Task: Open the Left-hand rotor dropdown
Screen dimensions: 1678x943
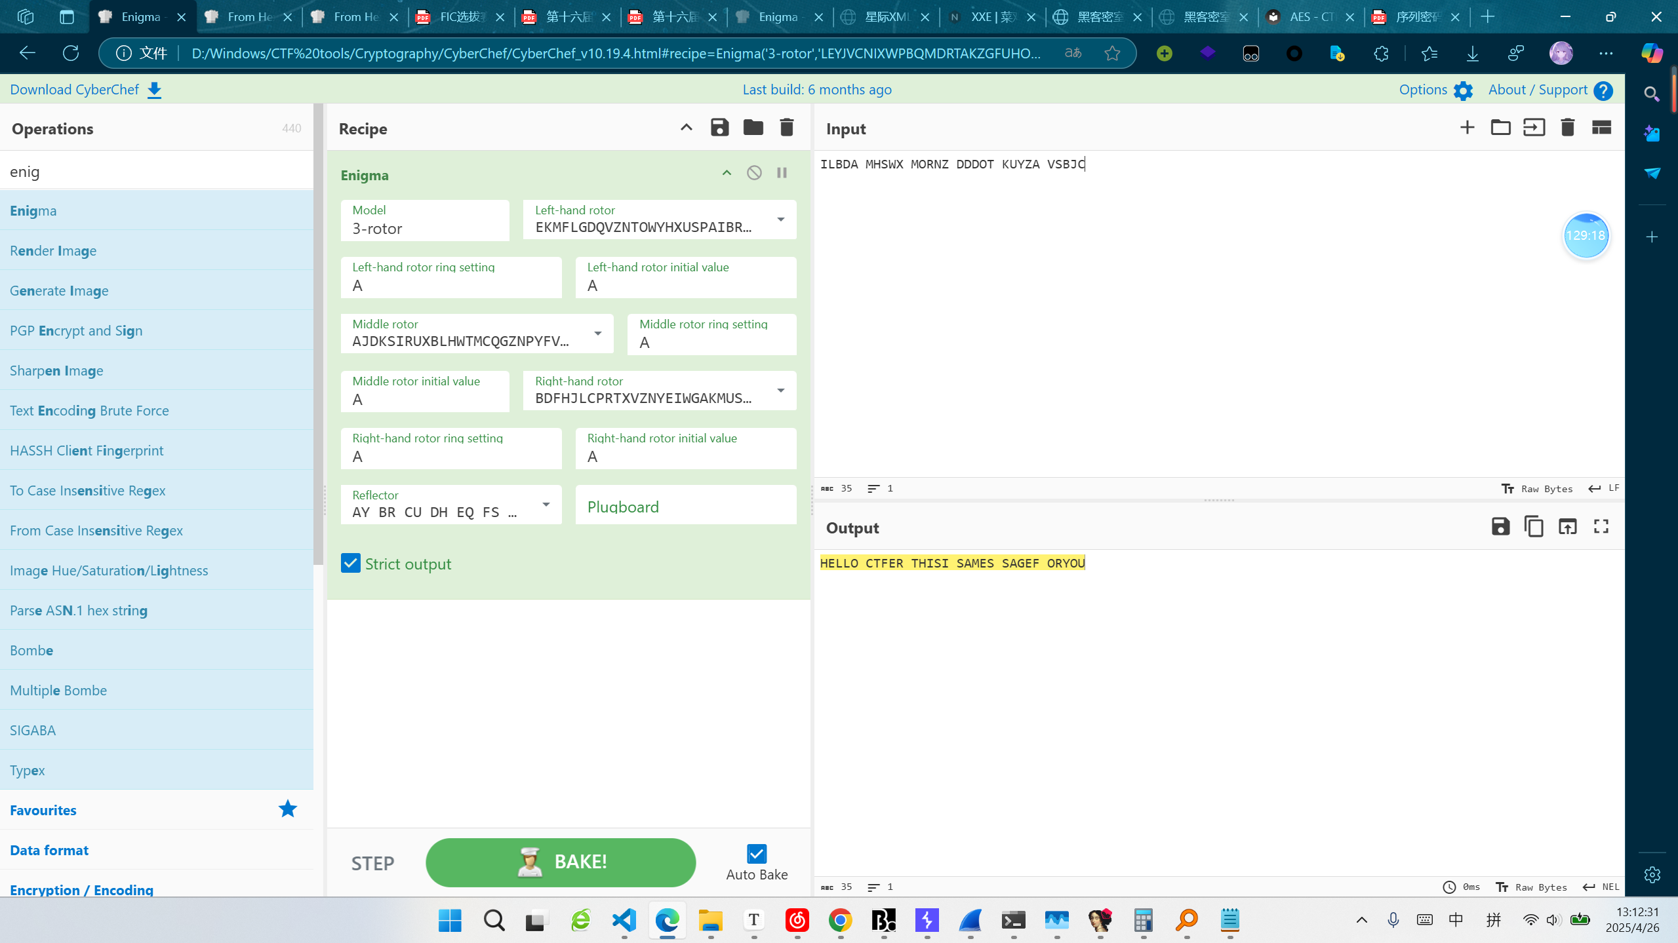Action: coord(780,220)
